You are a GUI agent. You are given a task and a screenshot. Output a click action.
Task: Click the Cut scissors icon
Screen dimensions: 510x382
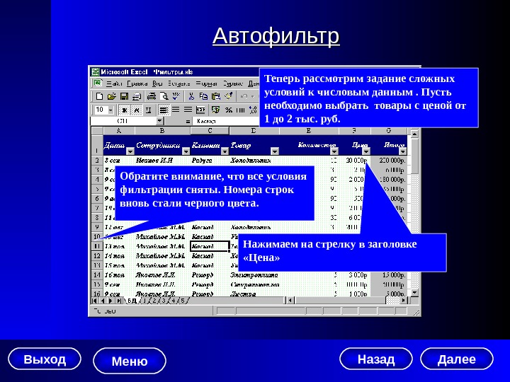click(x=191, y=96)
